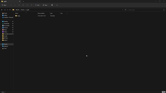The image size is (166, 93).
Task: Open the pinned Pictures folder
Action: click(x=6, y=28)
